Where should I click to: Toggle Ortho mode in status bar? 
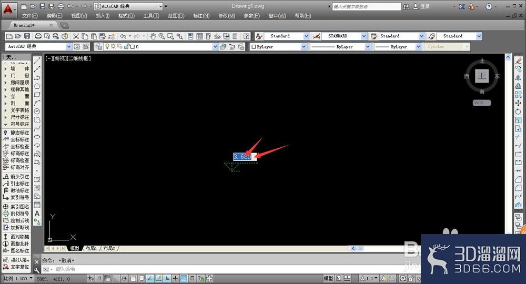(115, 278)
